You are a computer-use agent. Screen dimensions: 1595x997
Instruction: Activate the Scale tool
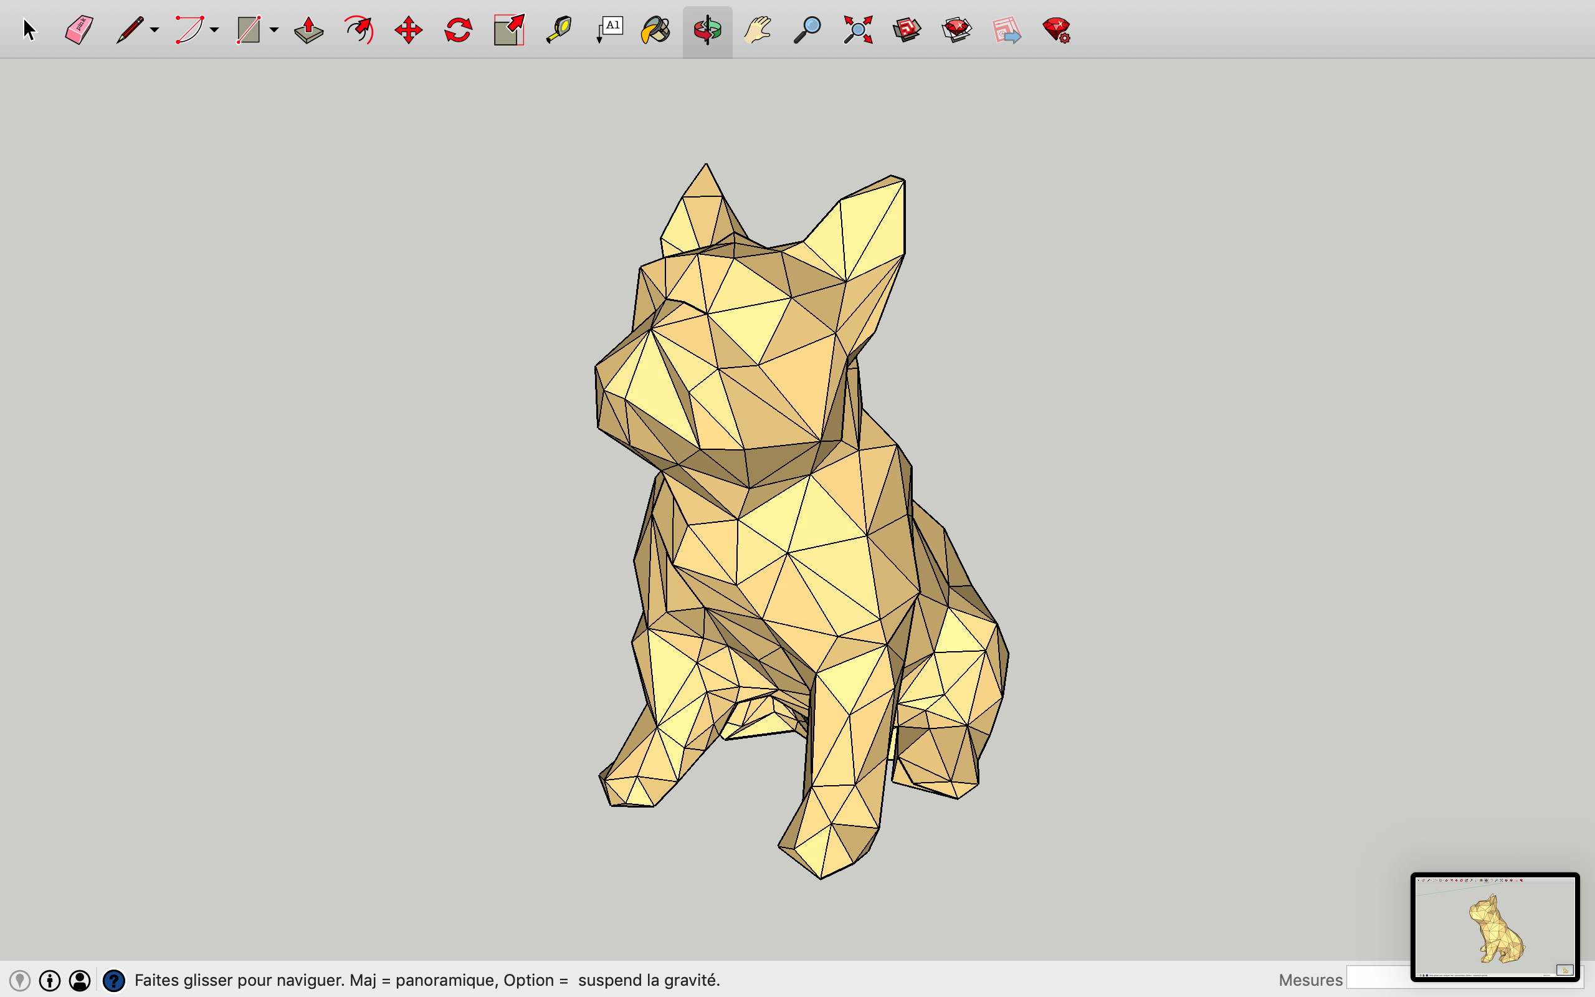508,30
